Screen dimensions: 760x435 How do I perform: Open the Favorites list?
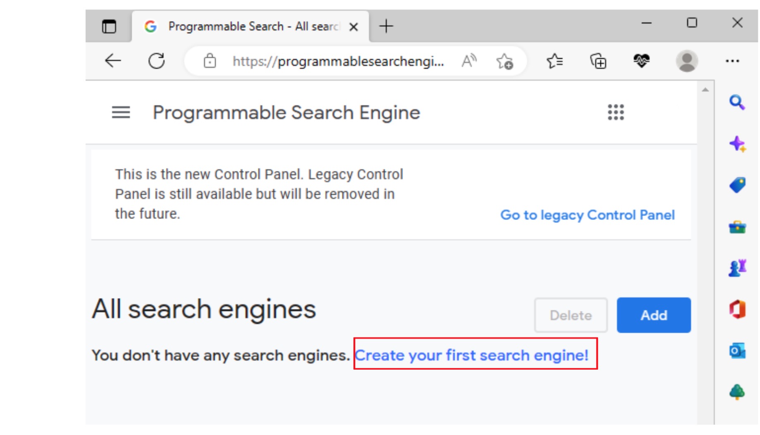[554, 61]
